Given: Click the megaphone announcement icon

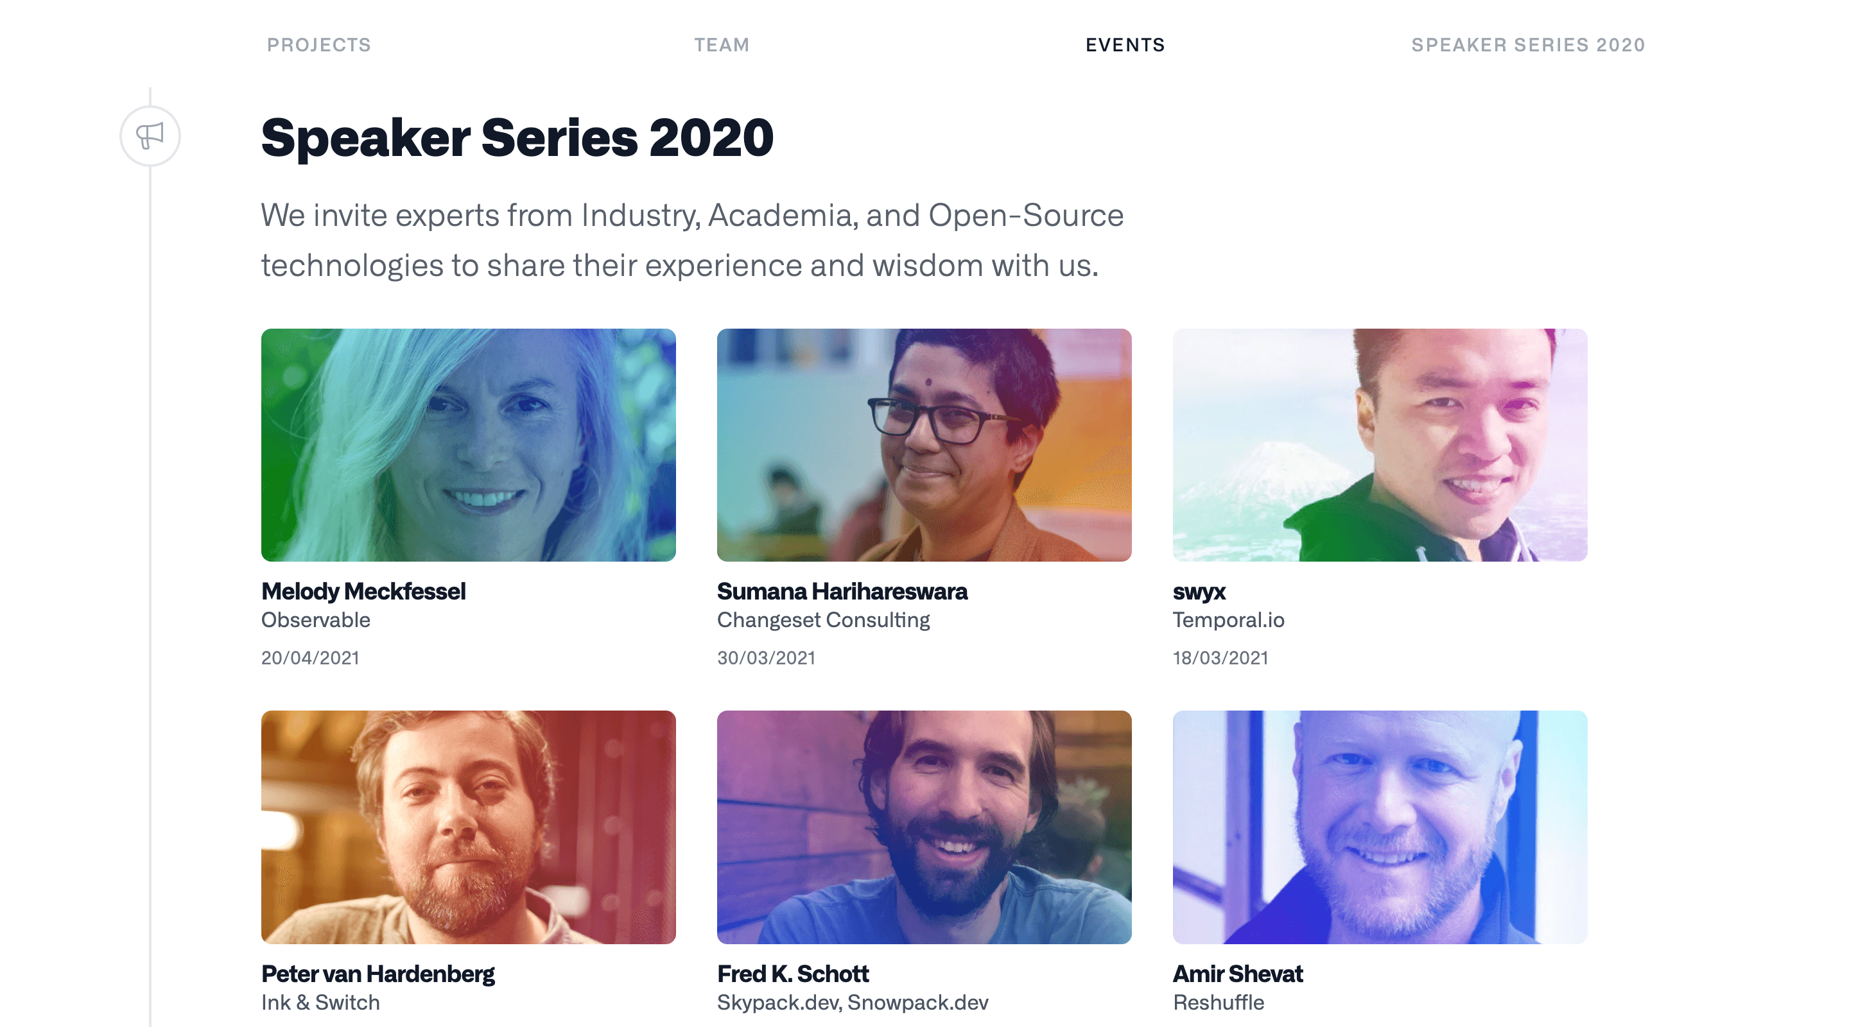Looking at the screenshot, I should [x=150, y=135].
